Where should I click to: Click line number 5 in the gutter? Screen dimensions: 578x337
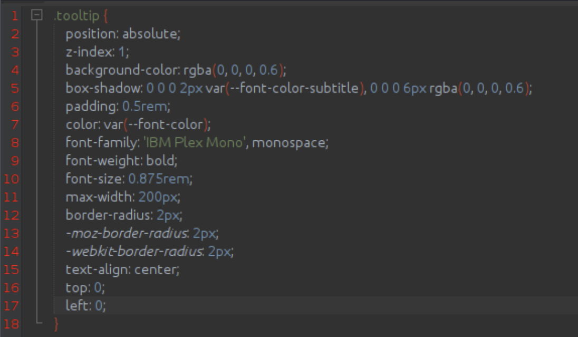point(14,88)
